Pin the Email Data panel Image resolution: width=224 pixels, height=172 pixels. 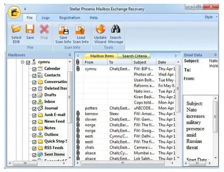(x=215, y=55)
